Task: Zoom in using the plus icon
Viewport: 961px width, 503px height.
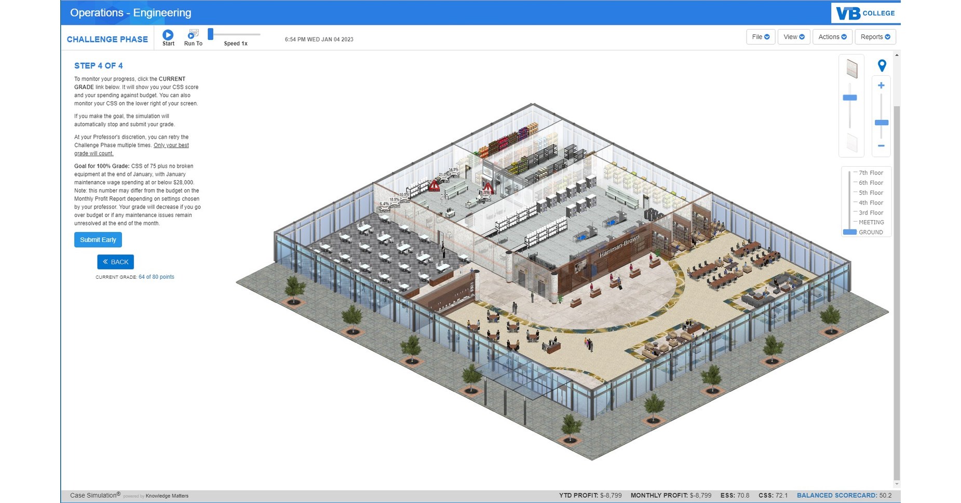Action: [881, 85]
